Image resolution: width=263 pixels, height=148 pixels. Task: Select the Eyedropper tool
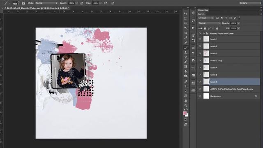tap(186, 38)
